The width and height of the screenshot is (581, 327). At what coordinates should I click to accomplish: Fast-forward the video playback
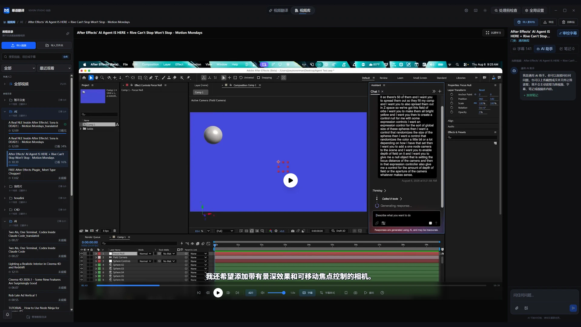tap(228, 293)
